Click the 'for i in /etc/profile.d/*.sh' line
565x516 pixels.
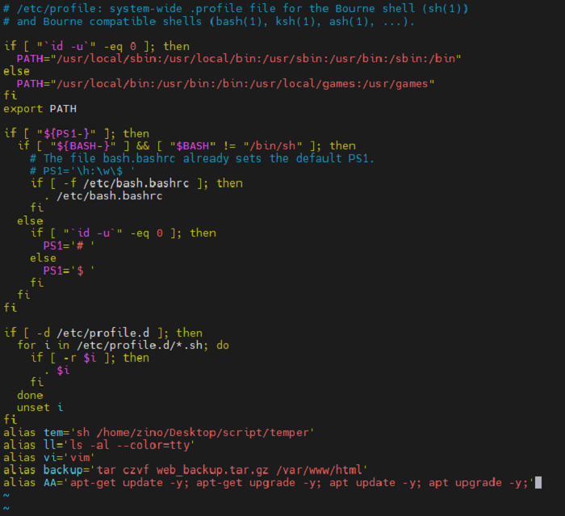pyautogui.click(x=123, y=345)
